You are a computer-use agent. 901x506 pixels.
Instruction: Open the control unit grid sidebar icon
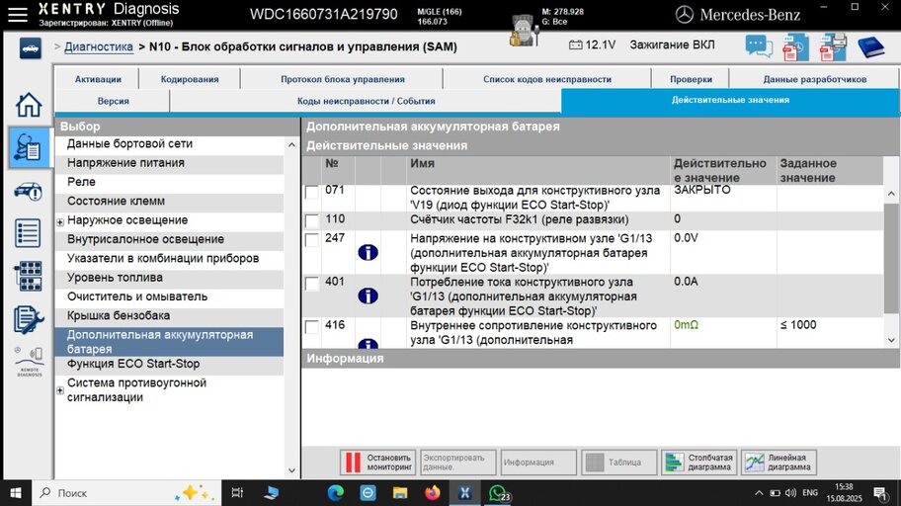click(x=29, y=276)
